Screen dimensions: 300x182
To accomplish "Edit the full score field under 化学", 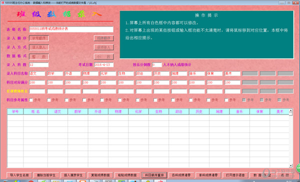I will coord(108,82).
